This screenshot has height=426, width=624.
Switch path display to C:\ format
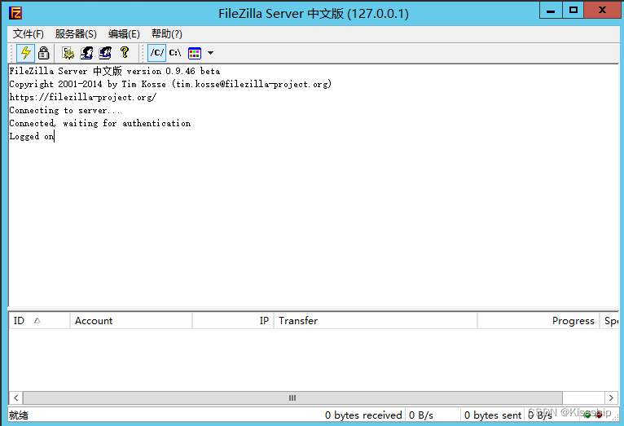175,53
